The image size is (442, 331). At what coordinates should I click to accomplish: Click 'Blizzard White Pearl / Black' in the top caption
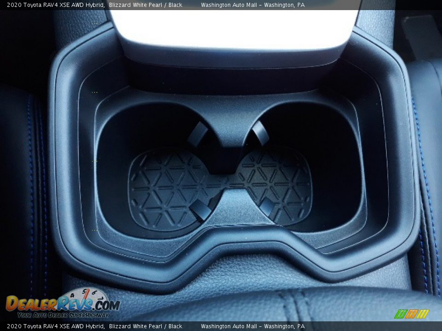pos(145,5)
